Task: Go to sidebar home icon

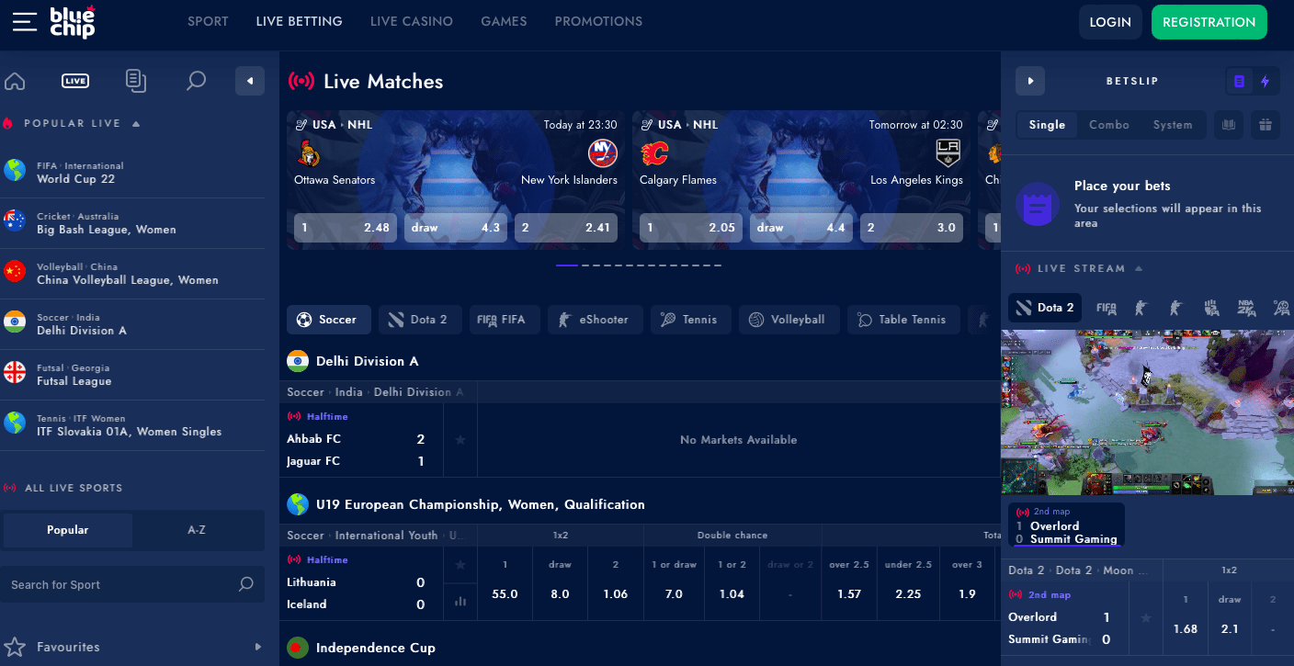Action: [x=15, y=81]
